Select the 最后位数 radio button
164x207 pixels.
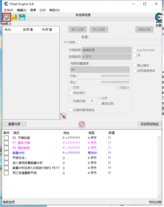(99, 104)
